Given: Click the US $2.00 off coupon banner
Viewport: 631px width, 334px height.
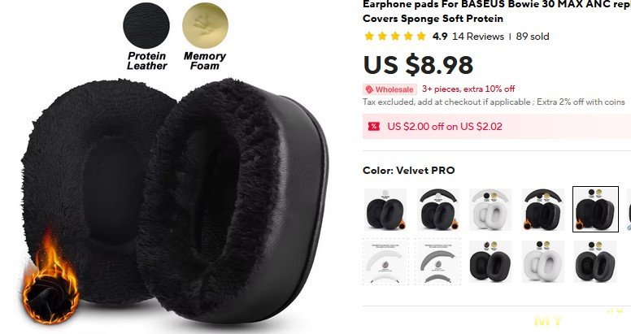Looking at the screenshot, I should [x=497, y=126].
